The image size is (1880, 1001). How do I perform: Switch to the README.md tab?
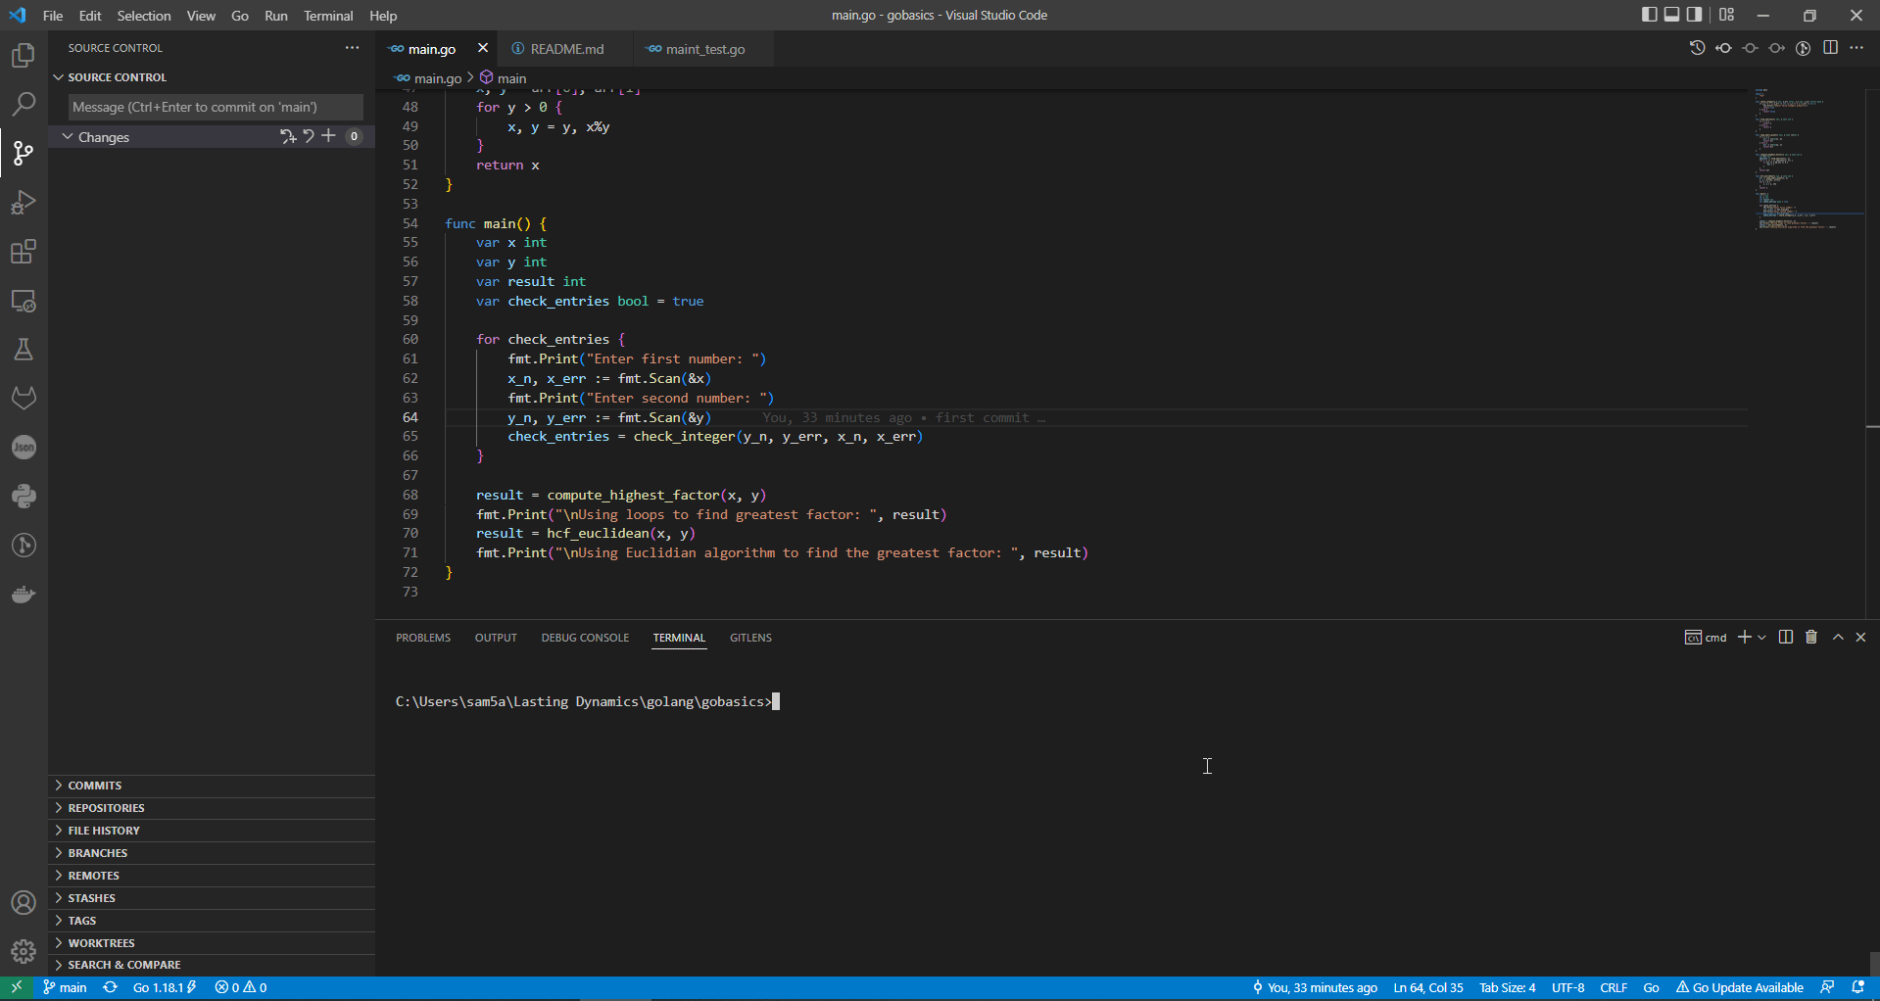pyautogui.click(x=564, y=48)
